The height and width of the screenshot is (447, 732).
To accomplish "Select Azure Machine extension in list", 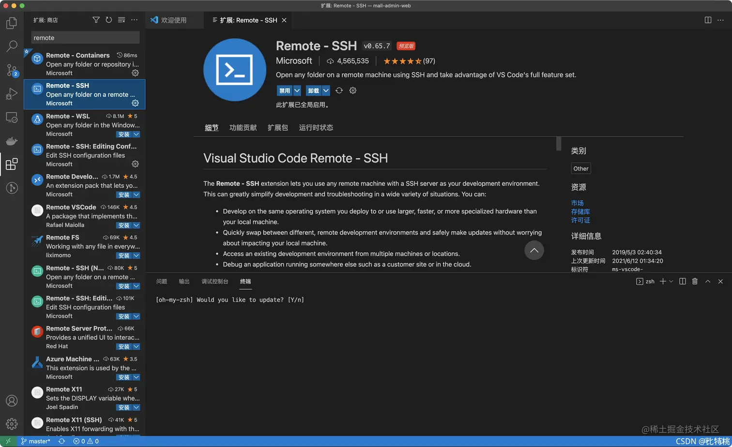I will coord(85,368).
